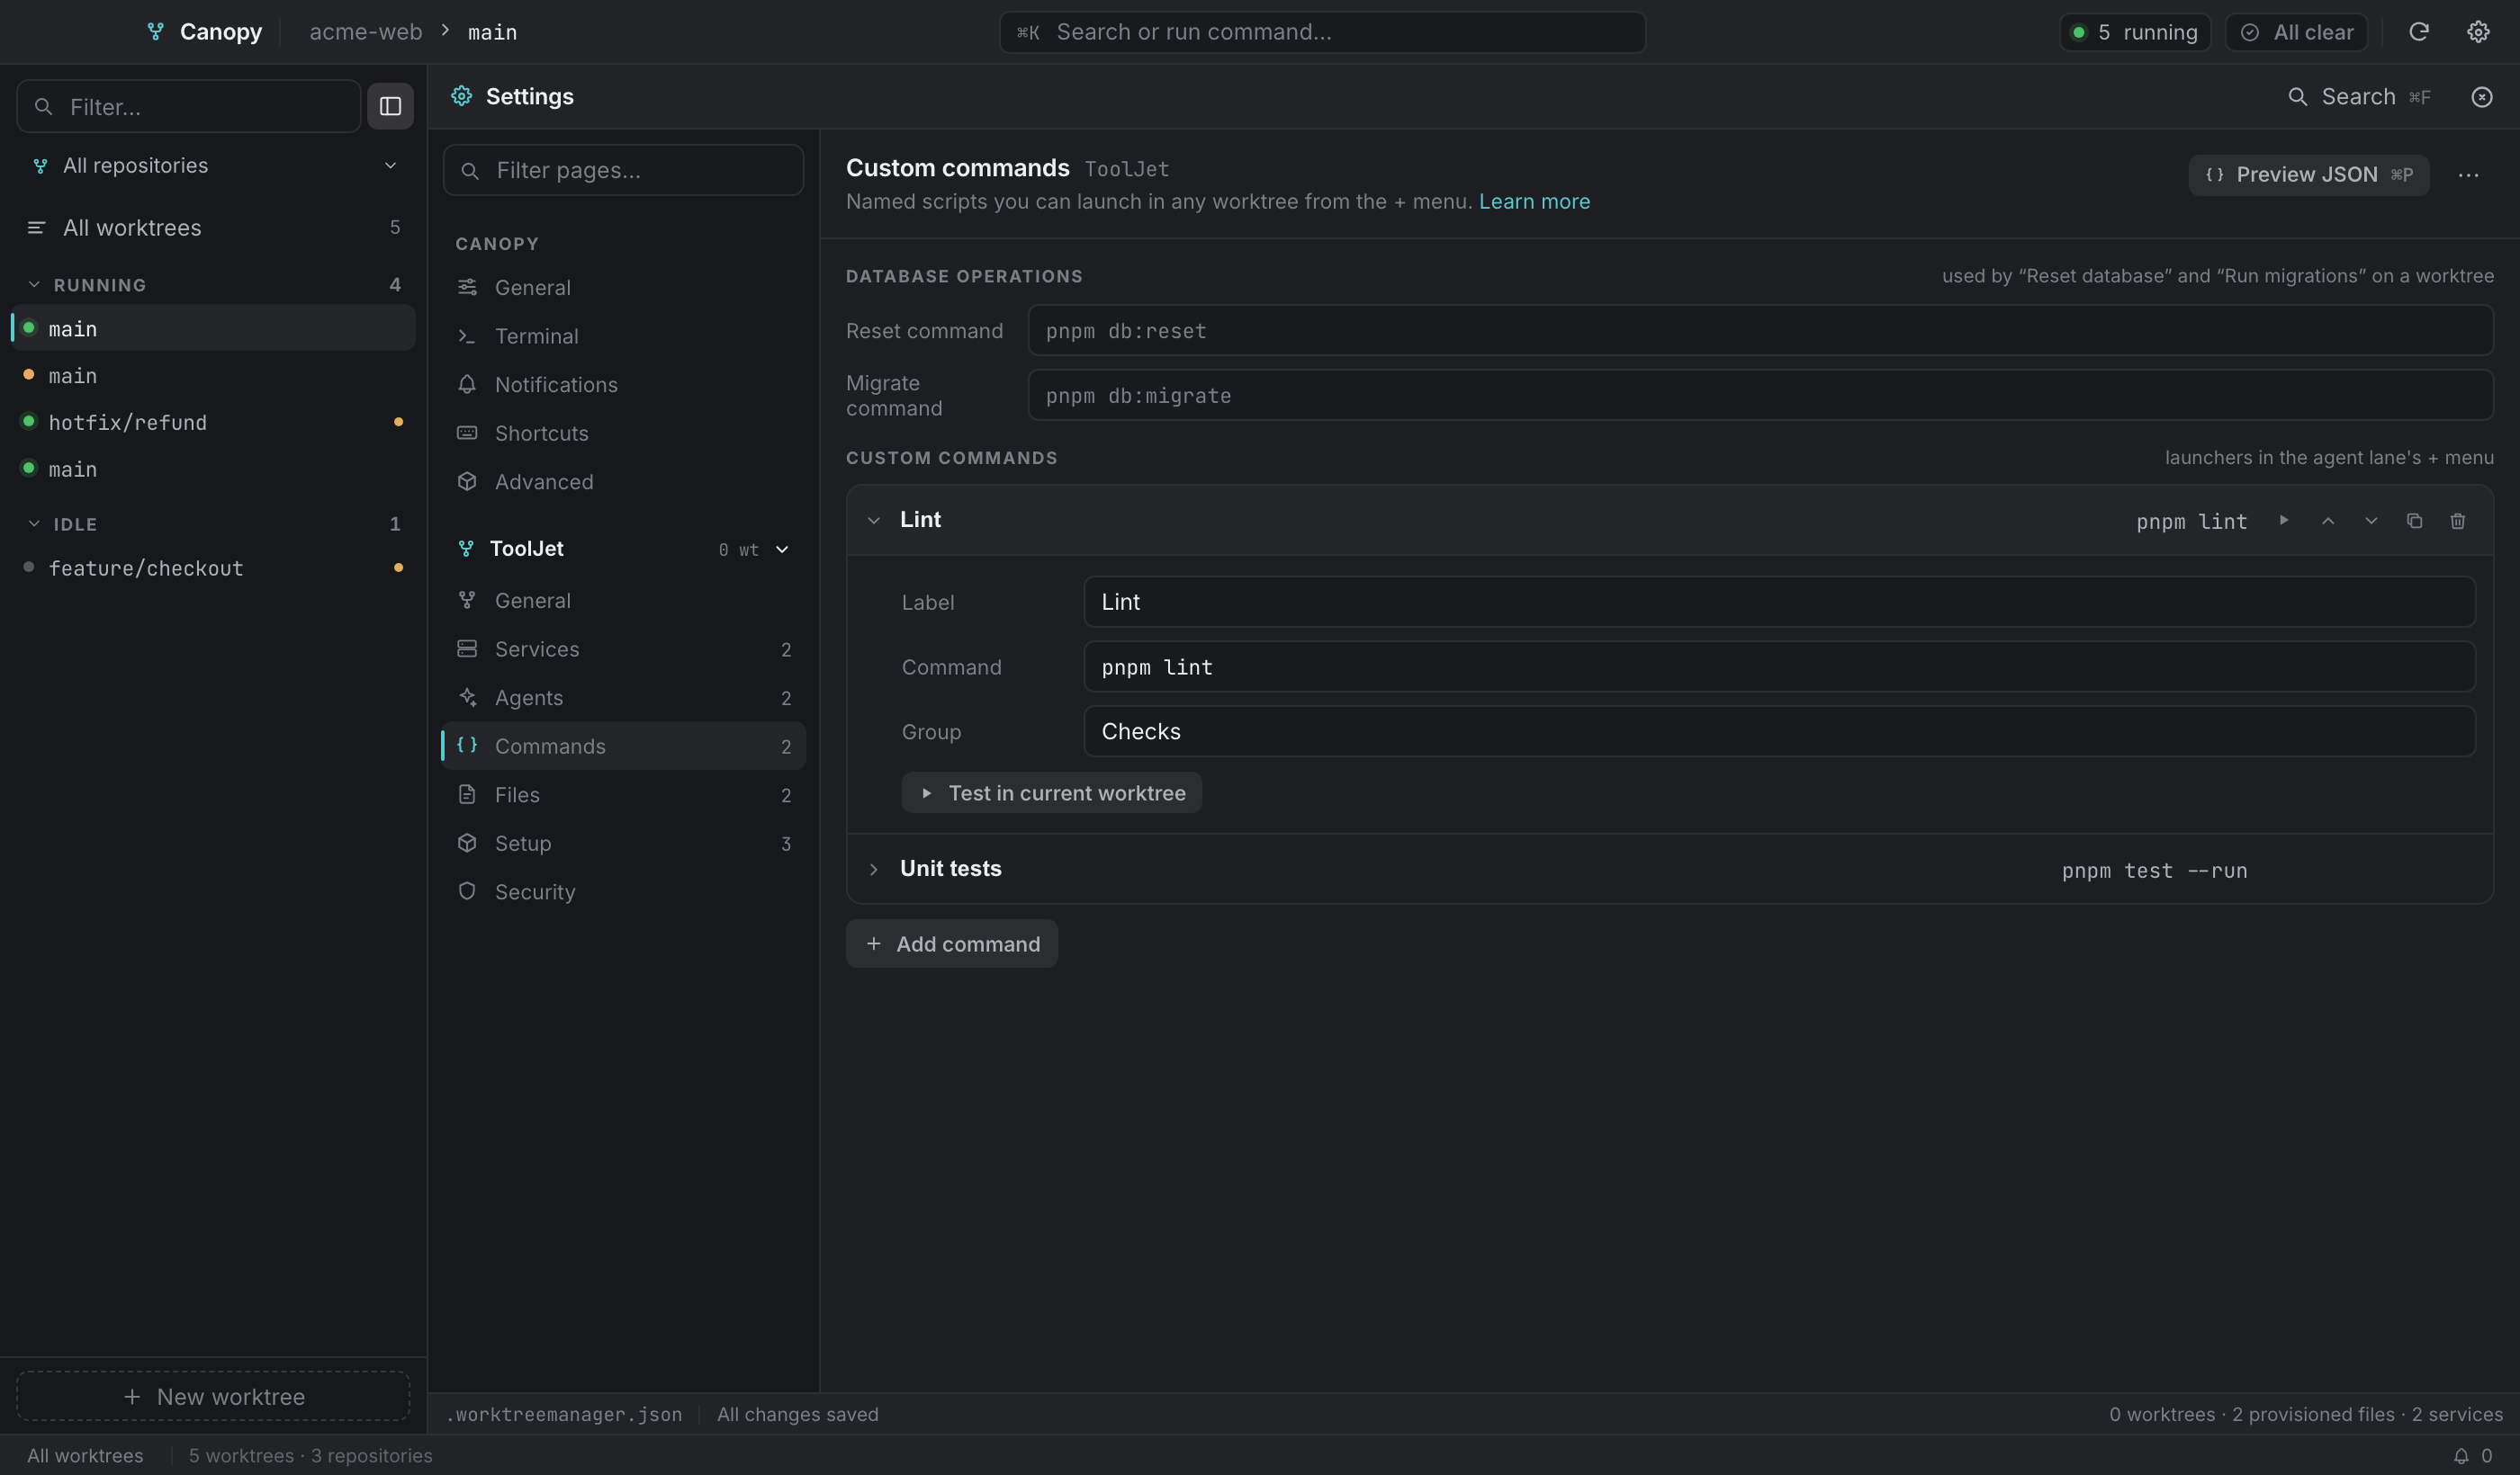Image resolution: width=2520 pixels, height=1475 pixels.
Task: Delete the Lint command
Action: click(x=2457, y=521)
